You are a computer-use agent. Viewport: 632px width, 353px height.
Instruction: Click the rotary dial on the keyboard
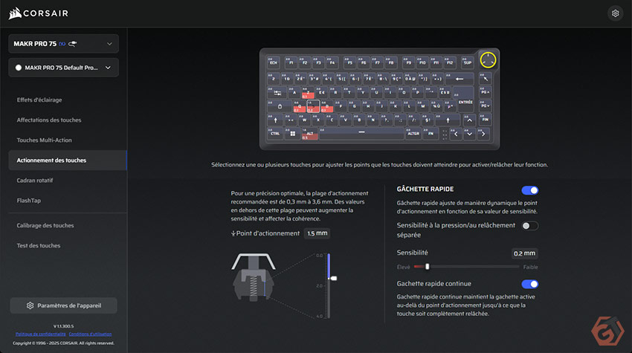(x=486, y=60)
